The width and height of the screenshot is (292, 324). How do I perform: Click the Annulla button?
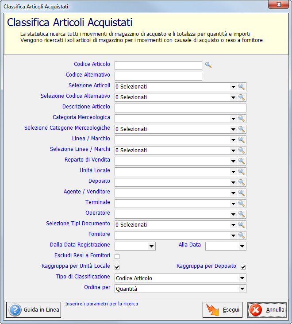(267, 310)
